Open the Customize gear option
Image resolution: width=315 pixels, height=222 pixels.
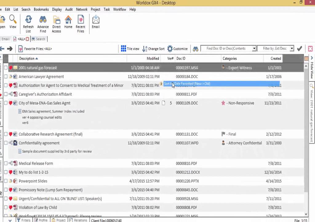tap(177, 49)
